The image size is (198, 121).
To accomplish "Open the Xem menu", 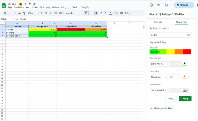I will click(28, 7).
